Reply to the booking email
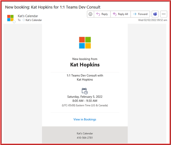 pyautogui.click(x=102, y=14)
